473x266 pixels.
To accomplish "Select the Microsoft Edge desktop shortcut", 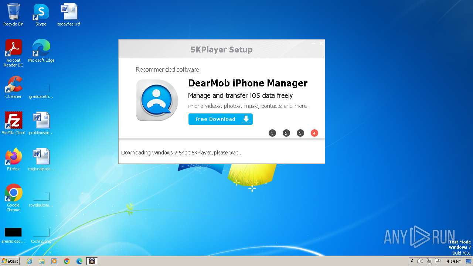I will tap(41, 51).
